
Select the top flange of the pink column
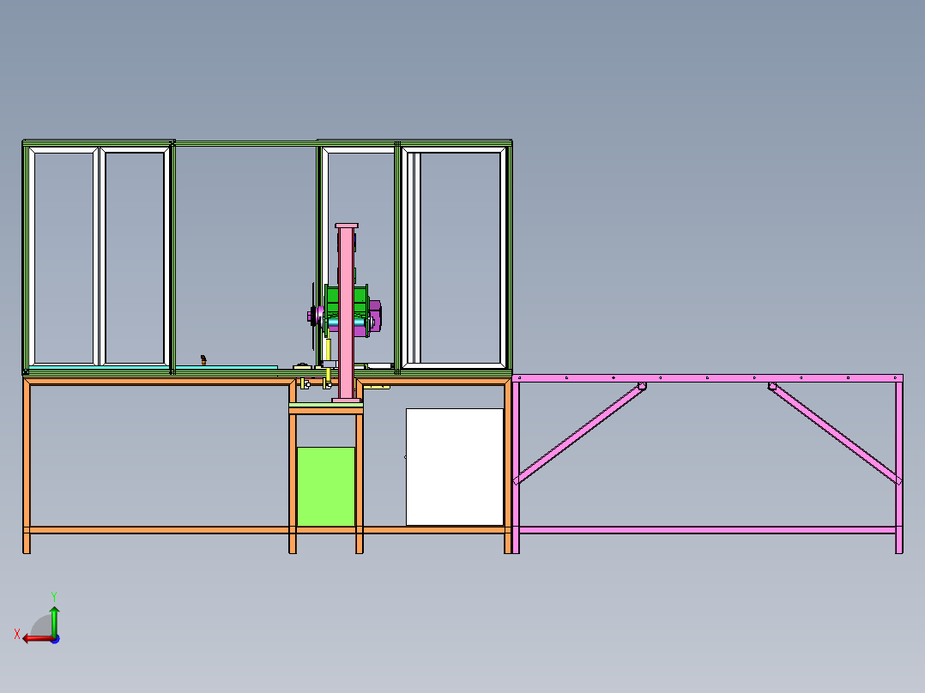347,226
